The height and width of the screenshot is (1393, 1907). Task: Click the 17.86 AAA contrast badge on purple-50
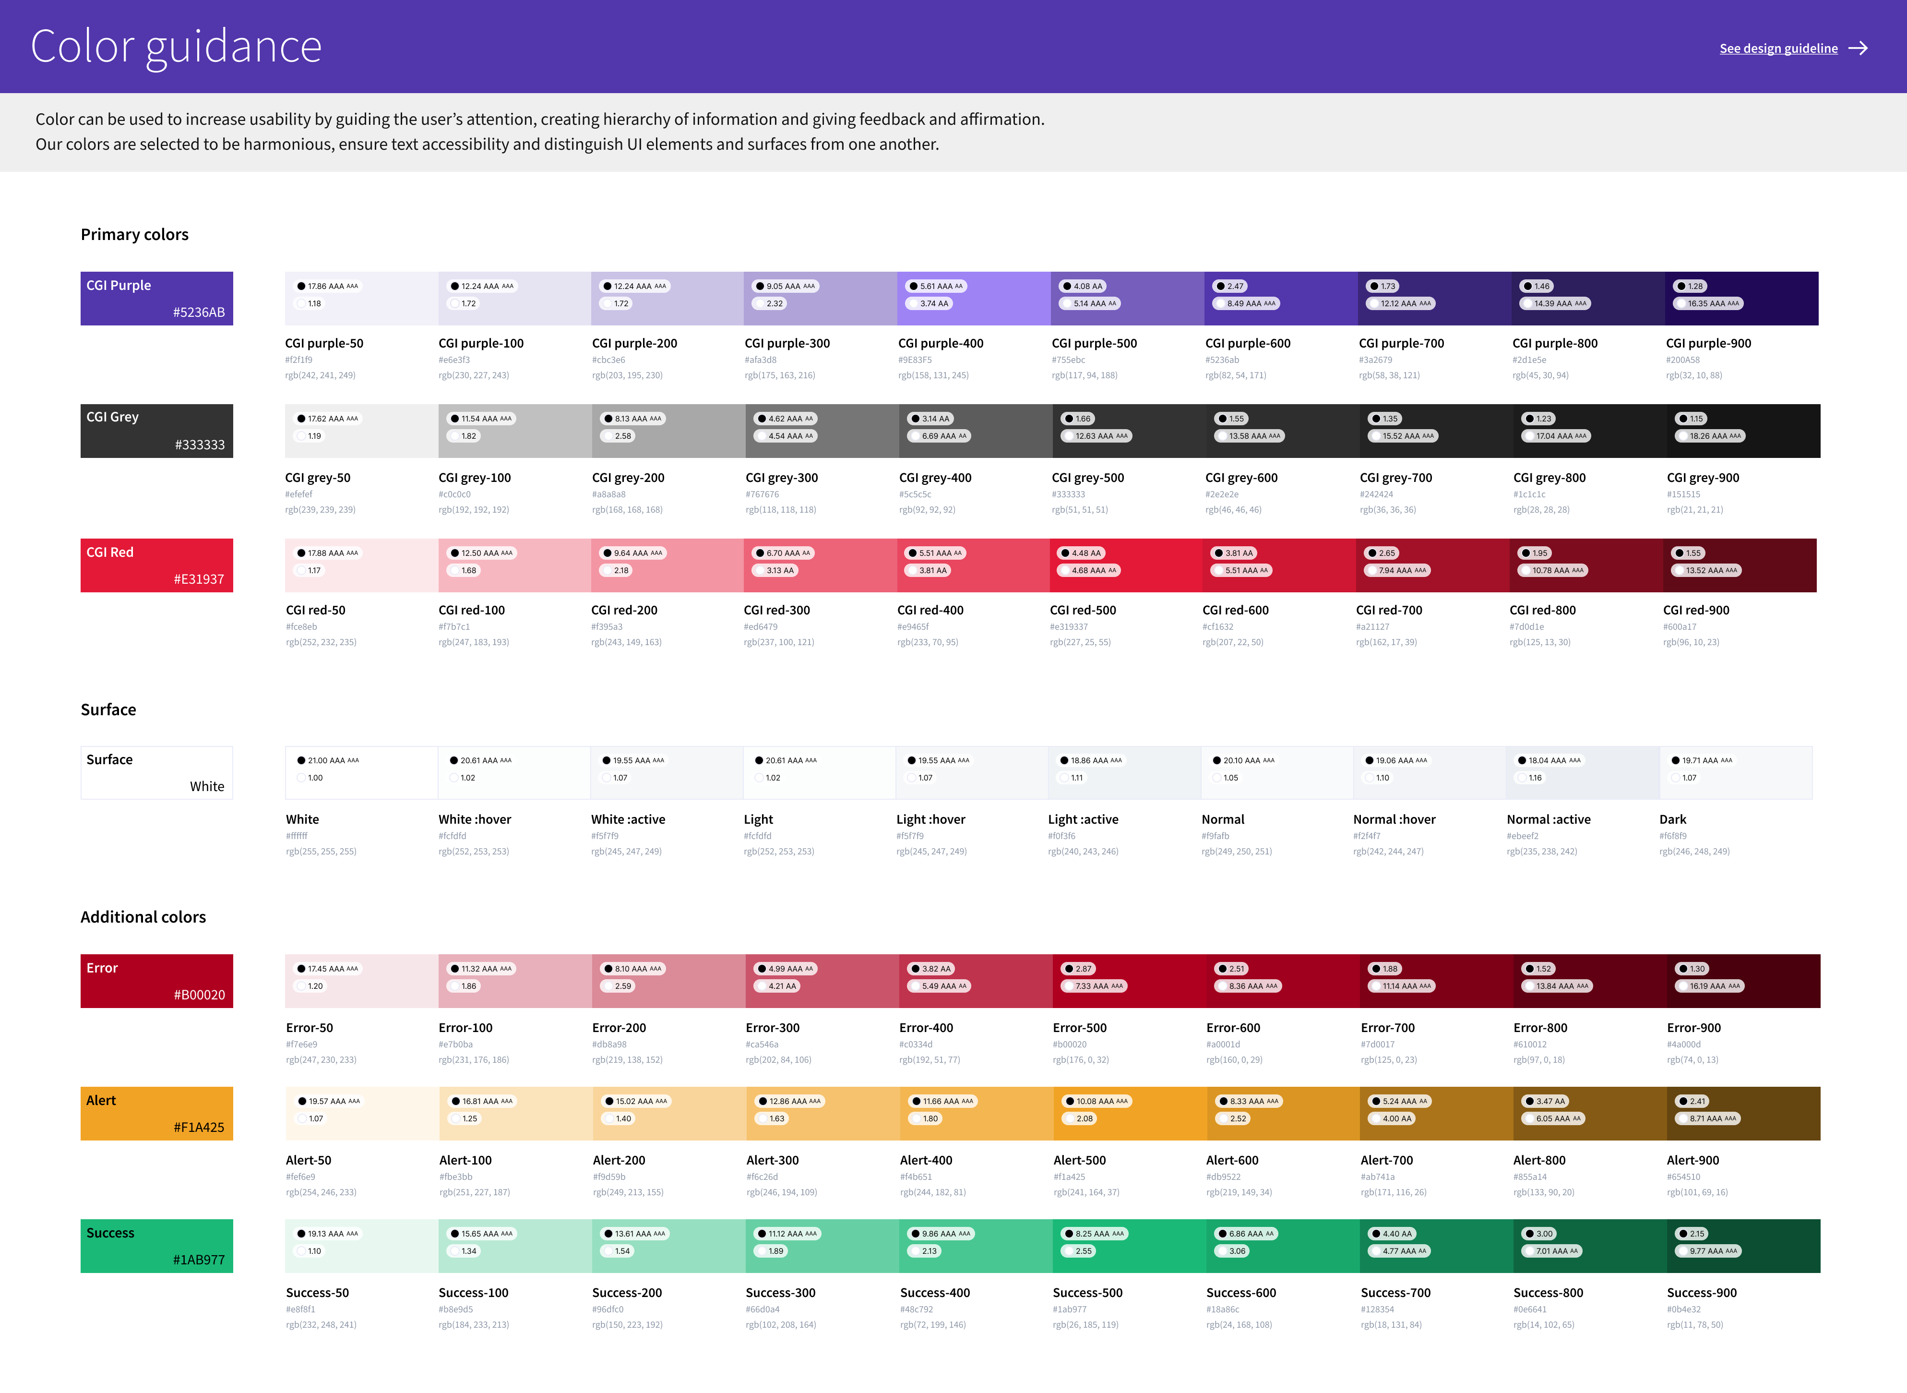click(x=327, y=286)
